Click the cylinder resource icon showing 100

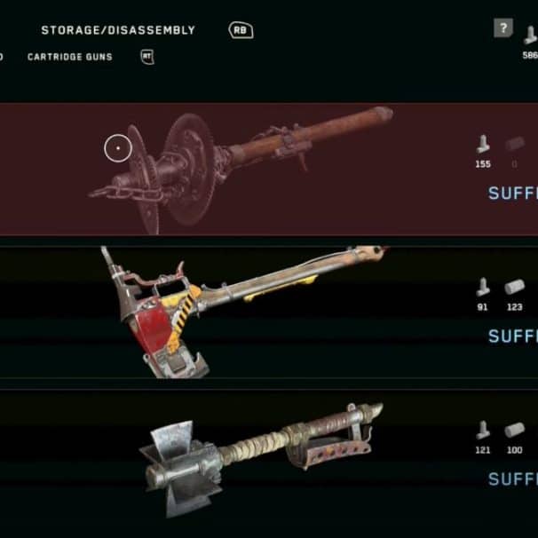pyautogui.click(x=515, y=430)
